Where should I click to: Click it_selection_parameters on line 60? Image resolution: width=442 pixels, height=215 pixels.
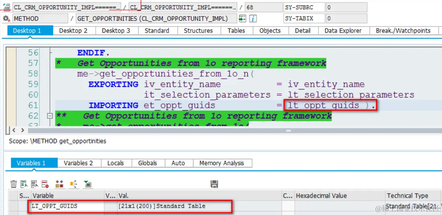point(208,95)
